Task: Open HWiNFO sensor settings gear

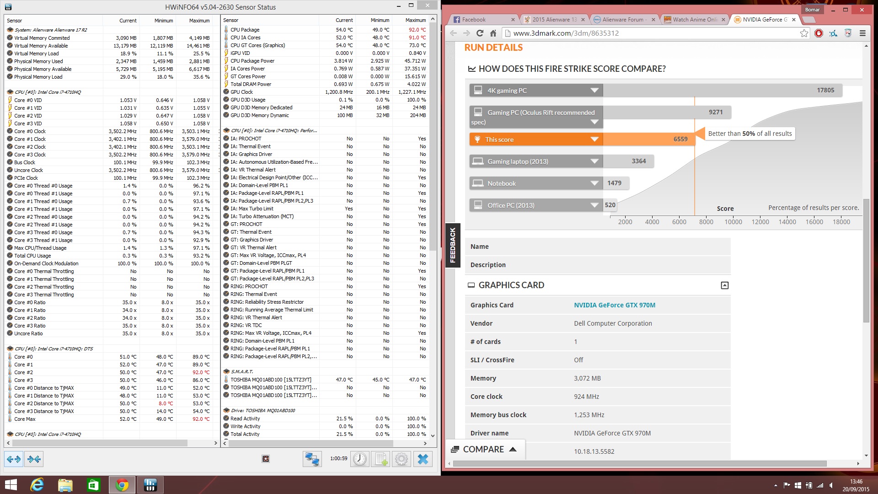Action: pos(402,459)
